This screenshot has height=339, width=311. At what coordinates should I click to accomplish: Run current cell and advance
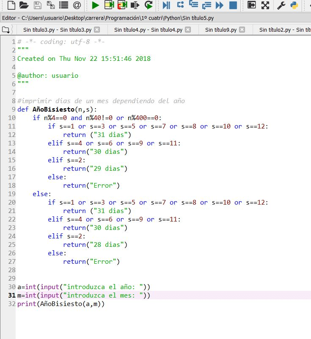click(x=122, y=5)
